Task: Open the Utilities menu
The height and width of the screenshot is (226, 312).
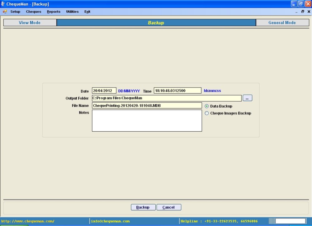Action: [72, 12]
